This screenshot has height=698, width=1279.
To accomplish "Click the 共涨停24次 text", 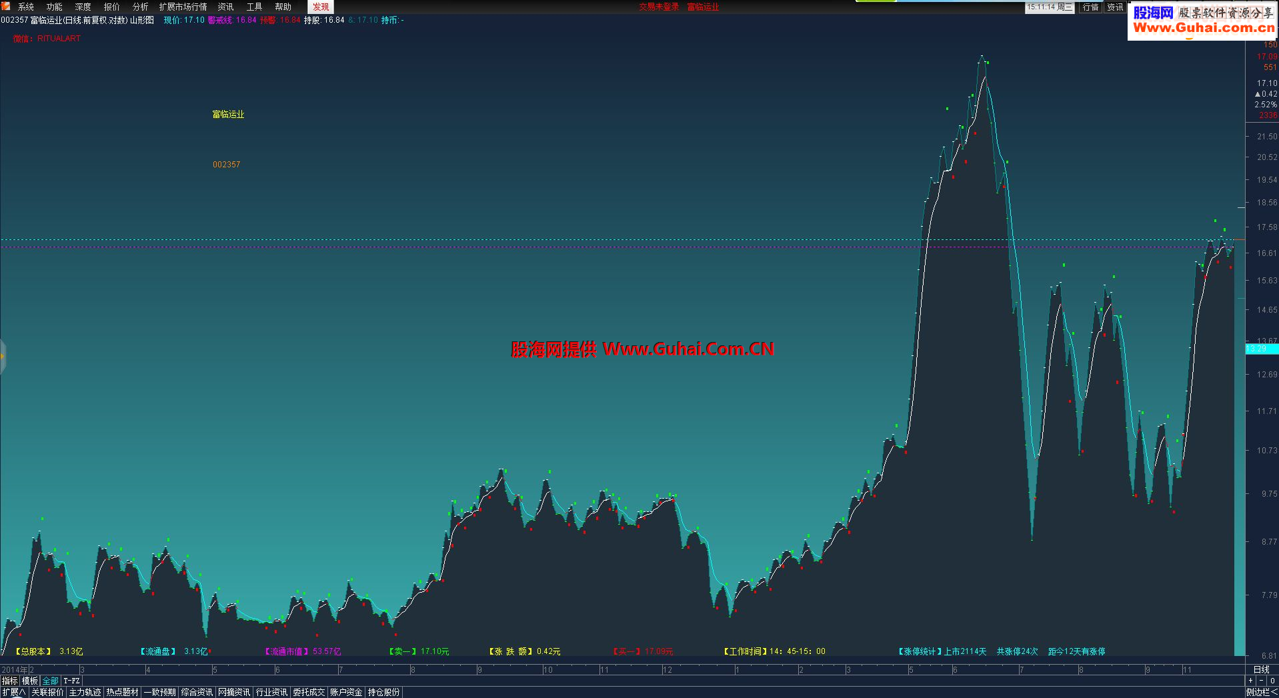I will 1018,651.
